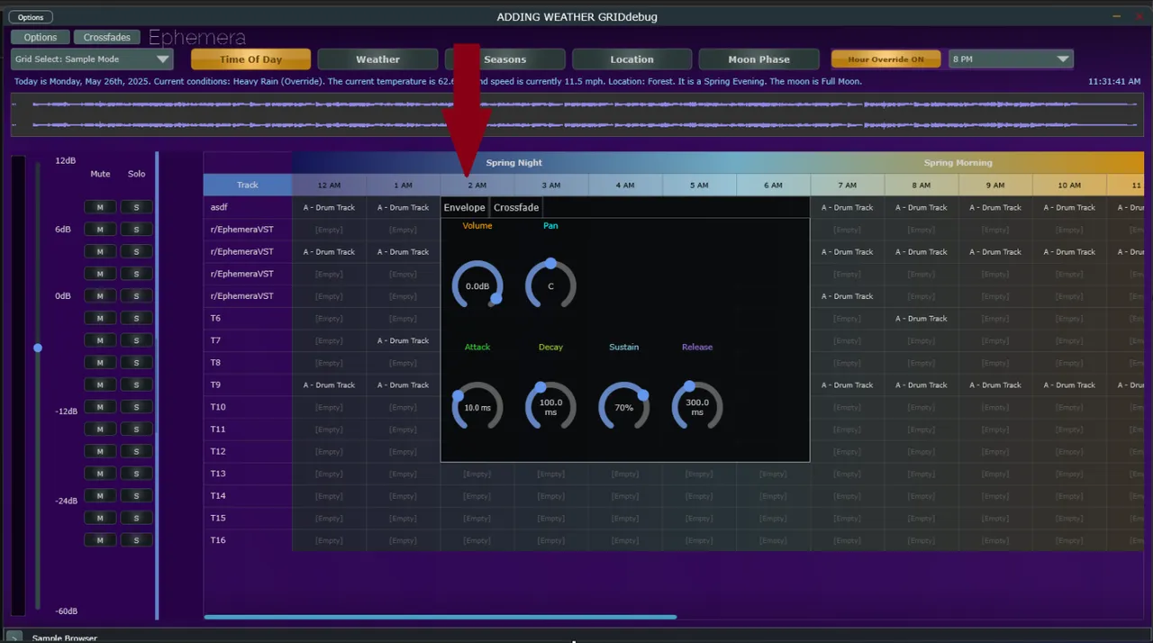Image resolution: width=1153 pixels, height=643 pixels.
Task: Click the Moon Phase button
Action: [758, 59]
